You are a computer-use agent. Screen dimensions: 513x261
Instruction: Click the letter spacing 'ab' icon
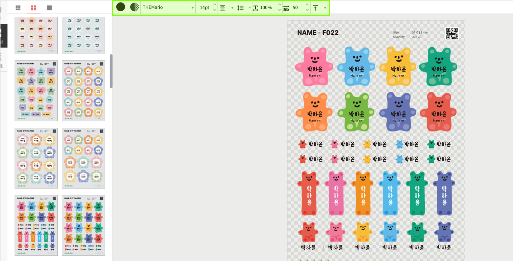tap(286, 8)
